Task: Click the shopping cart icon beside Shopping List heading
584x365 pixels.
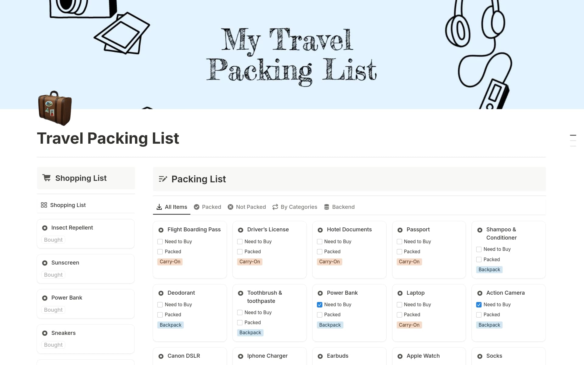Action: click(x=46, y=178)
